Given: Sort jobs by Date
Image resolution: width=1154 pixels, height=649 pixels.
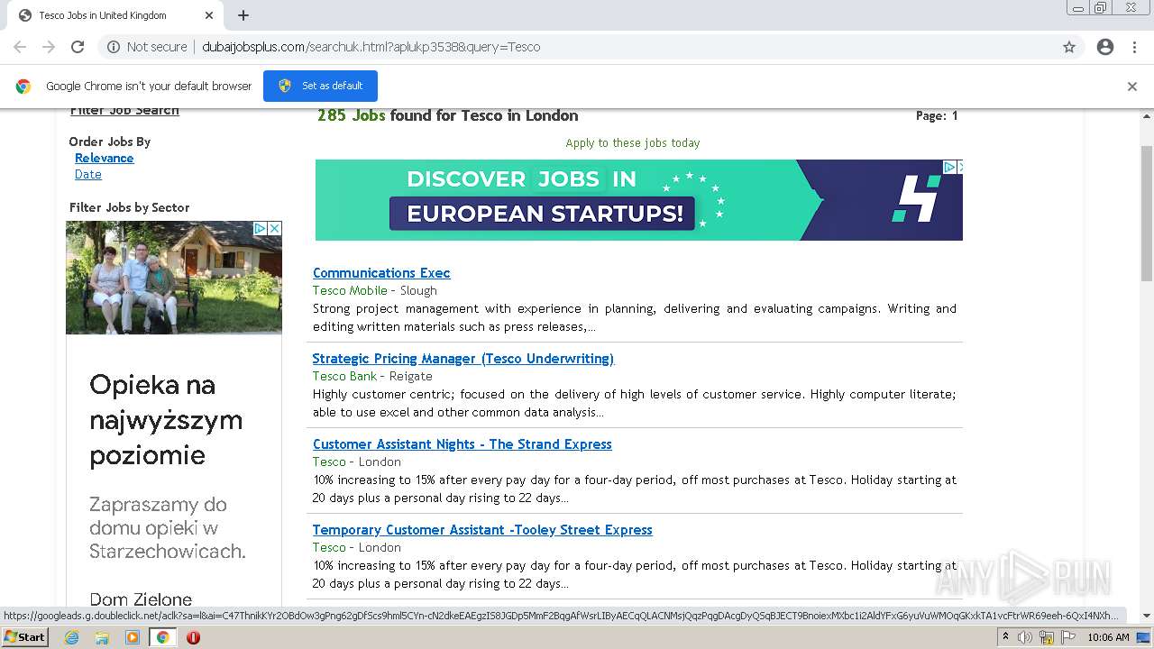Looking at the screenshot, I should click(x=87, y=174).
